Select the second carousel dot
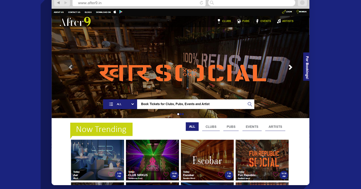This screenshot has height=189, width=361. 181,114
